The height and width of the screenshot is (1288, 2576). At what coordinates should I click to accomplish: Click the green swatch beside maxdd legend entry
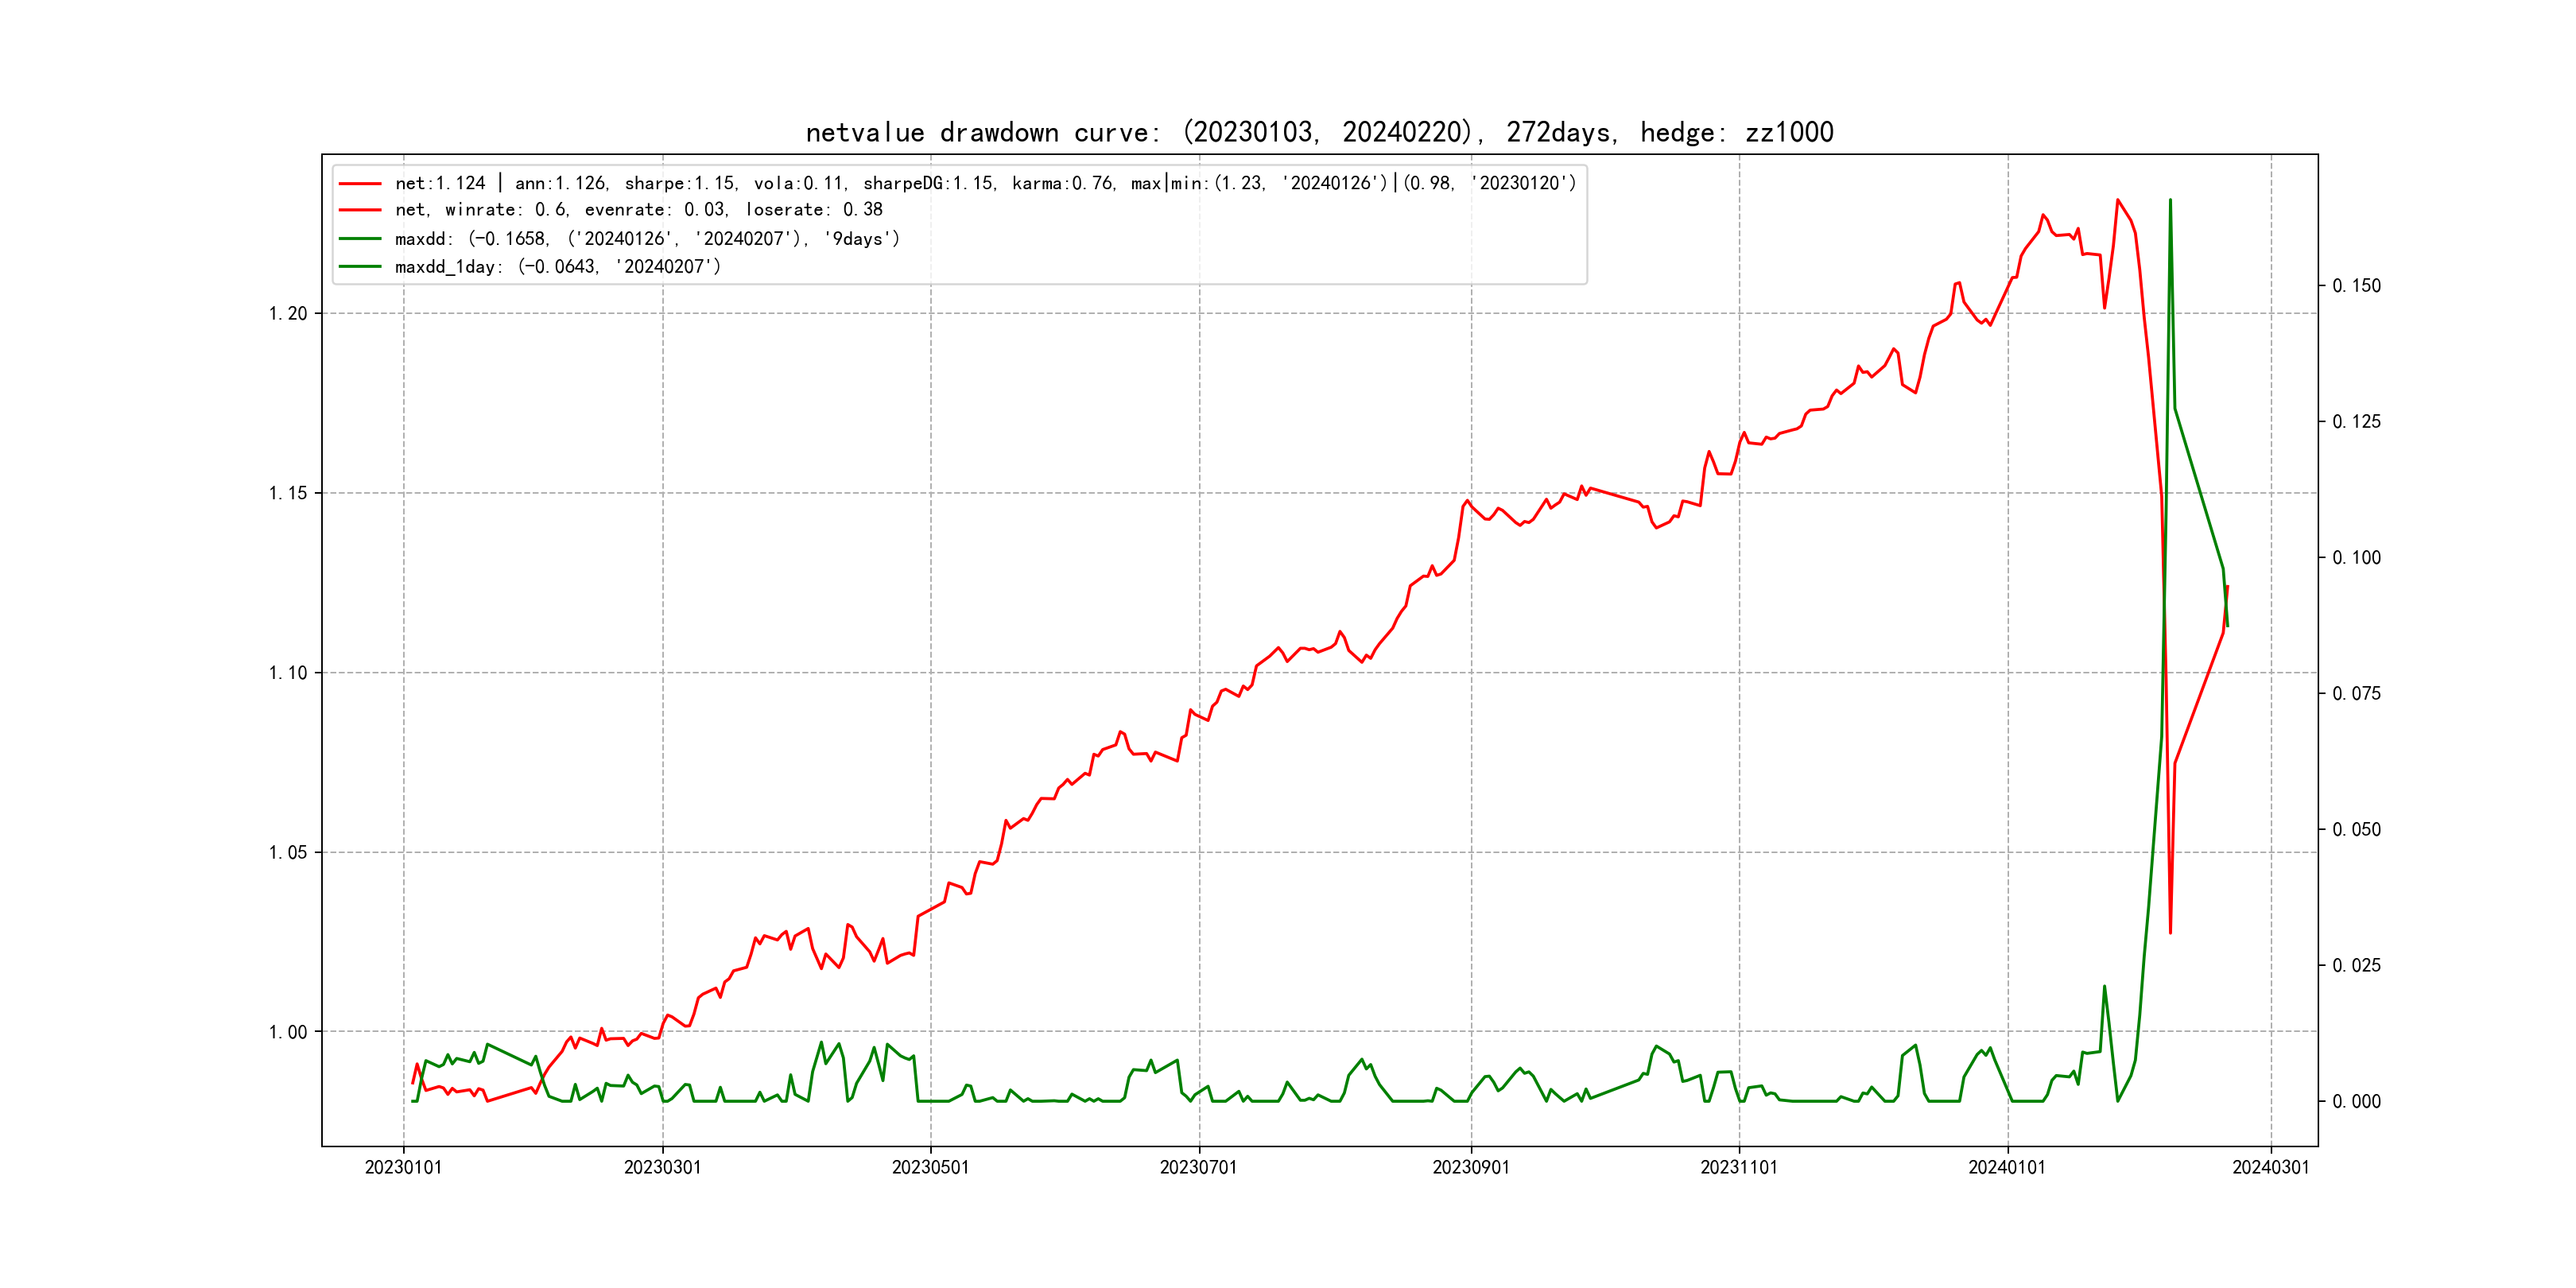(360, 239)
